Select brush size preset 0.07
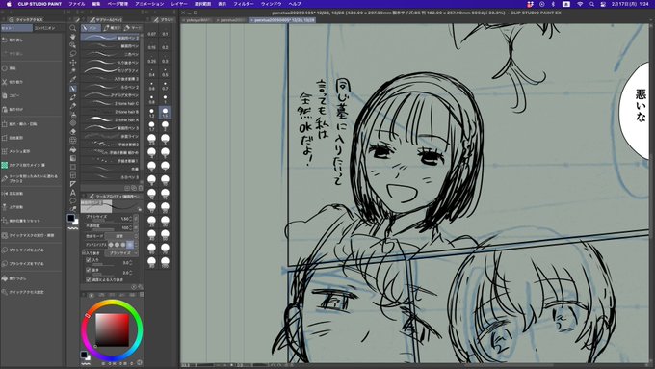The image size is (655, 369). click(x=151, y=33)
